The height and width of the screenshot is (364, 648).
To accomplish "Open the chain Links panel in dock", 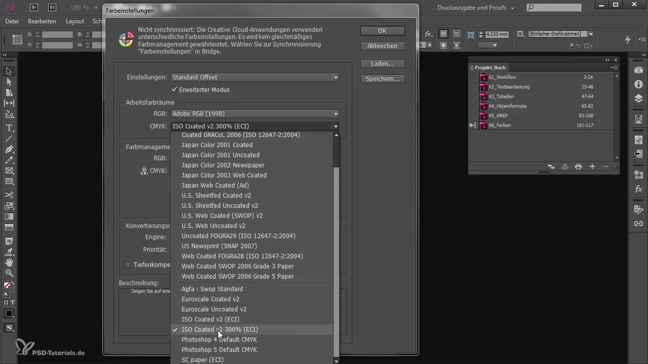I will pos(638,223).
